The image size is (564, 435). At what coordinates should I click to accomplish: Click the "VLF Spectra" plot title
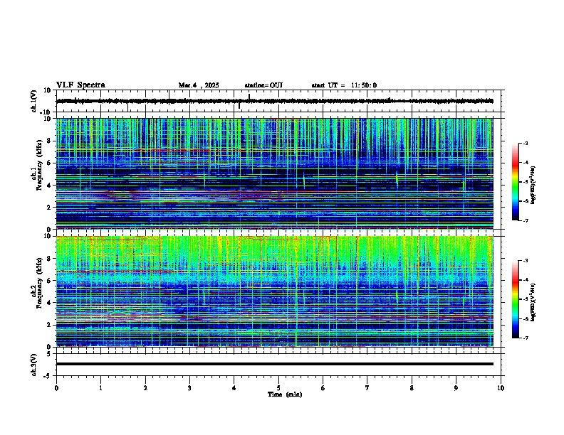click(80, 85)
